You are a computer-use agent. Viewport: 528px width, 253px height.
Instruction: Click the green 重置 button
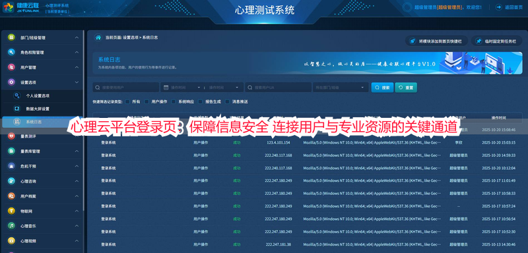pyautogui.click(x=406, y=88)
